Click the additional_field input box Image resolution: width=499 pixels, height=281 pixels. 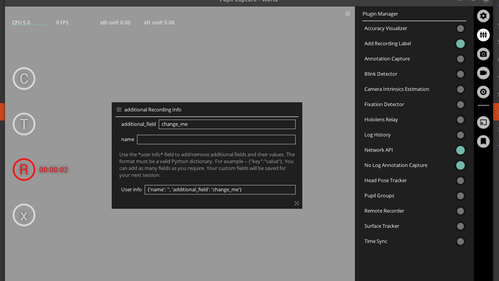pos(227,124)
